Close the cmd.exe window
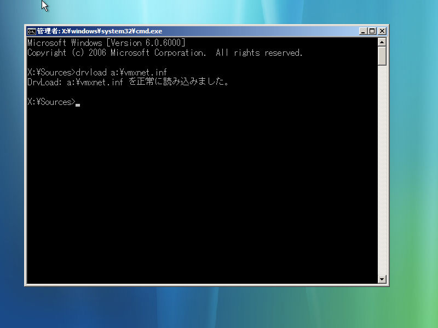Viewport: 438px width, 328px height. pyautogui.click(x=382, y=31)
